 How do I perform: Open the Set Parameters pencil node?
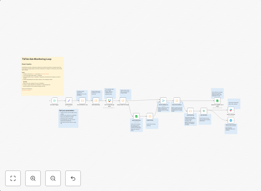pos(69,101)
